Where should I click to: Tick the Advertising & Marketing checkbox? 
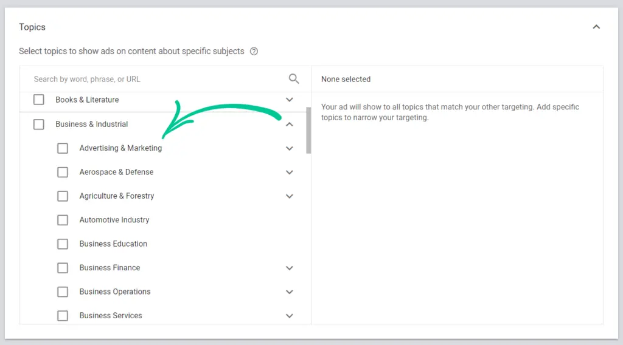pyautogui.click(x=63, y=148)
